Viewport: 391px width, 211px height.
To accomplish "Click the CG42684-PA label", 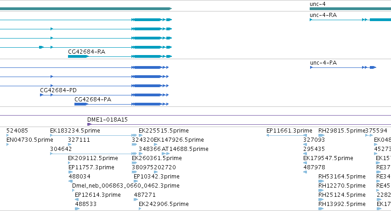I will (x=93, y=100).
